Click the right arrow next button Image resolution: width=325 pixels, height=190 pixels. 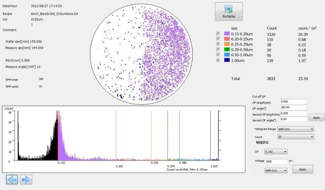(26, 179)
